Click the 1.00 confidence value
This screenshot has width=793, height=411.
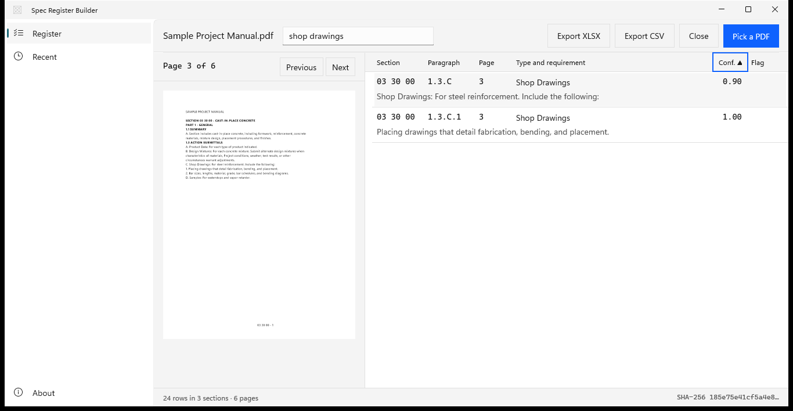[x=732, y=117]
